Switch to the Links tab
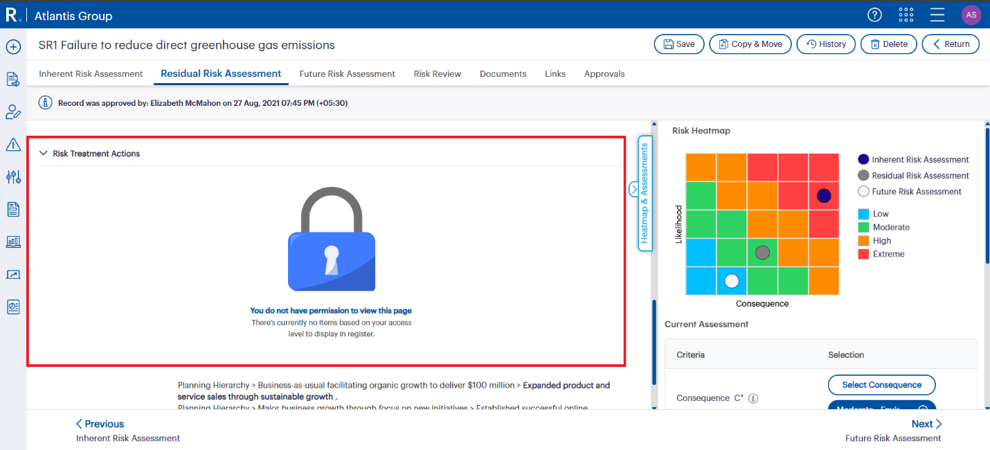990x450 pixels. pos(555,73)
